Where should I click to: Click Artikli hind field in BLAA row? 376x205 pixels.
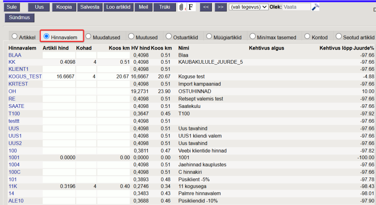pyautogui.click(x=59, y=55)
